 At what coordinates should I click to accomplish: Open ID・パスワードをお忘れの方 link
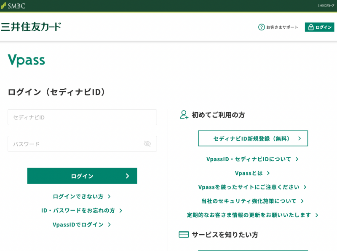[82, 211]
